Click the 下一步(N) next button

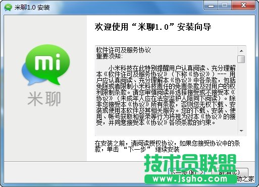(187, 172)
